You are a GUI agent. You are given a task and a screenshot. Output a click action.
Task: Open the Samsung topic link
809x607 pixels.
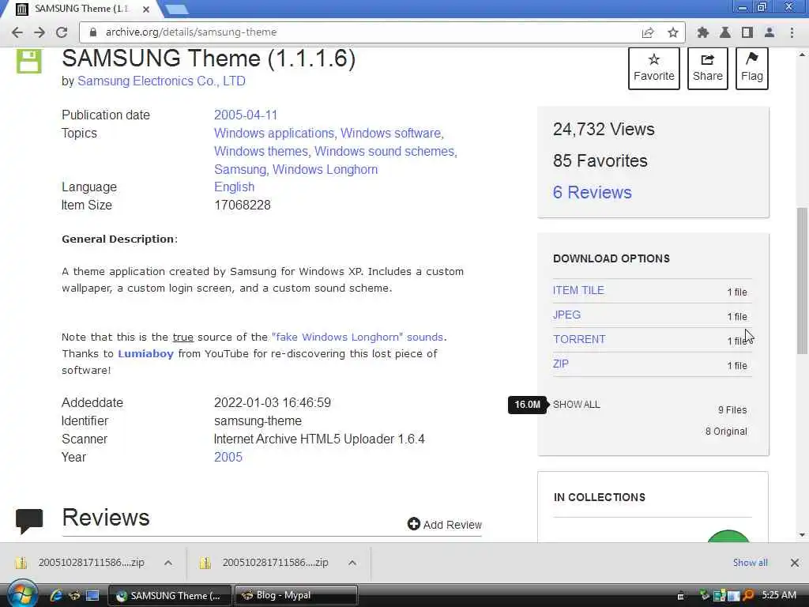(x=240, y=169)
